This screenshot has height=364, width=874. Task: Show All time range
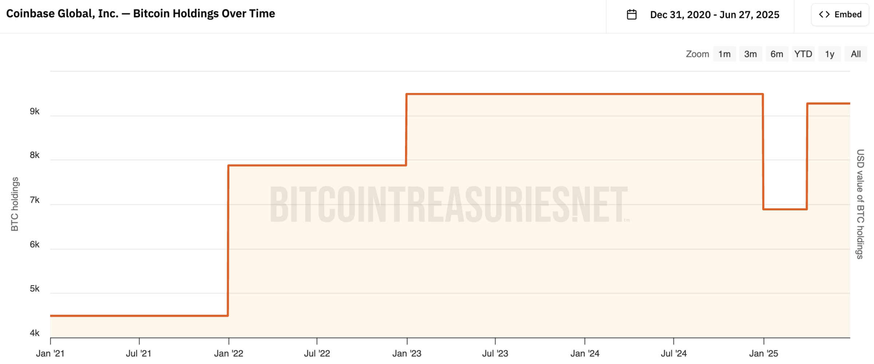(x=856, y=54)
